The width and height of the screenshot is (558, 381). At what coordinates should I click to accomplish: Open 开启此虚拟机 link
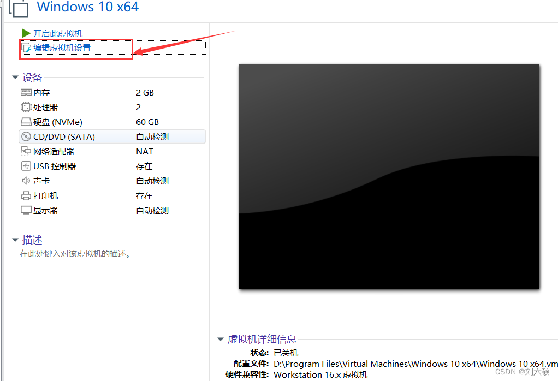58,33
